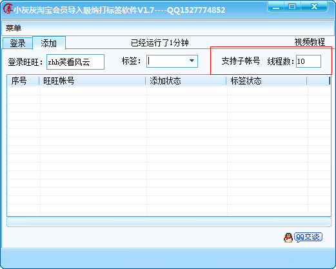Click the red app logo in title bar
The width and height of the screenshot is (336, 269).
(8, 9)
